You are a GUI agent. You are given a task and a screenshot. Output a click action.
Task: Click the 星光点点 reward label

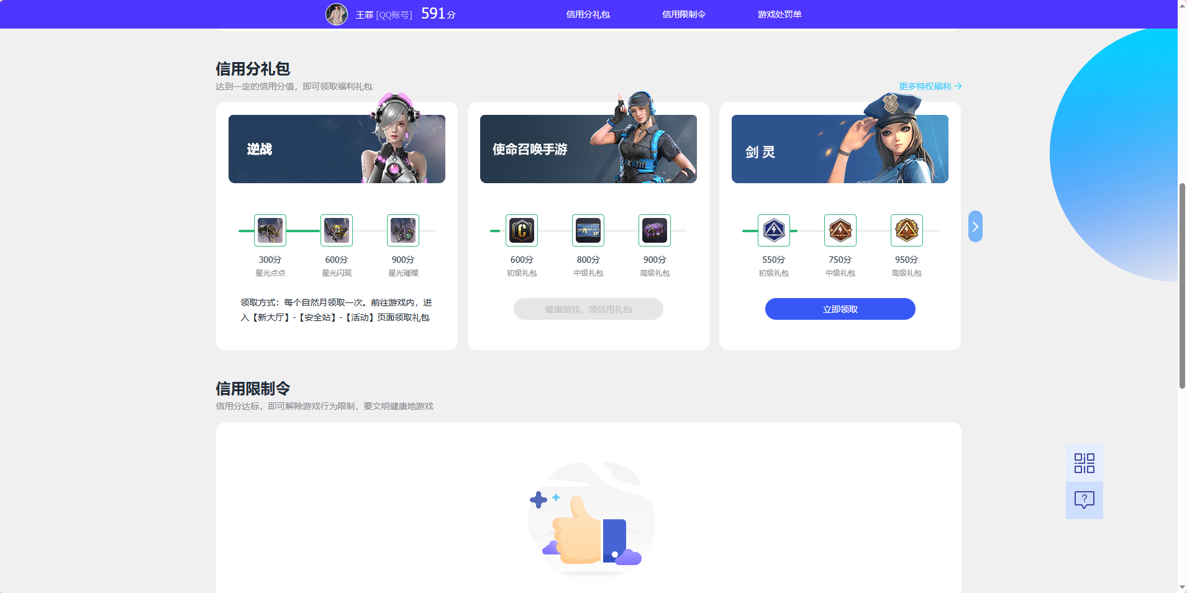click(x=270, y=273)
